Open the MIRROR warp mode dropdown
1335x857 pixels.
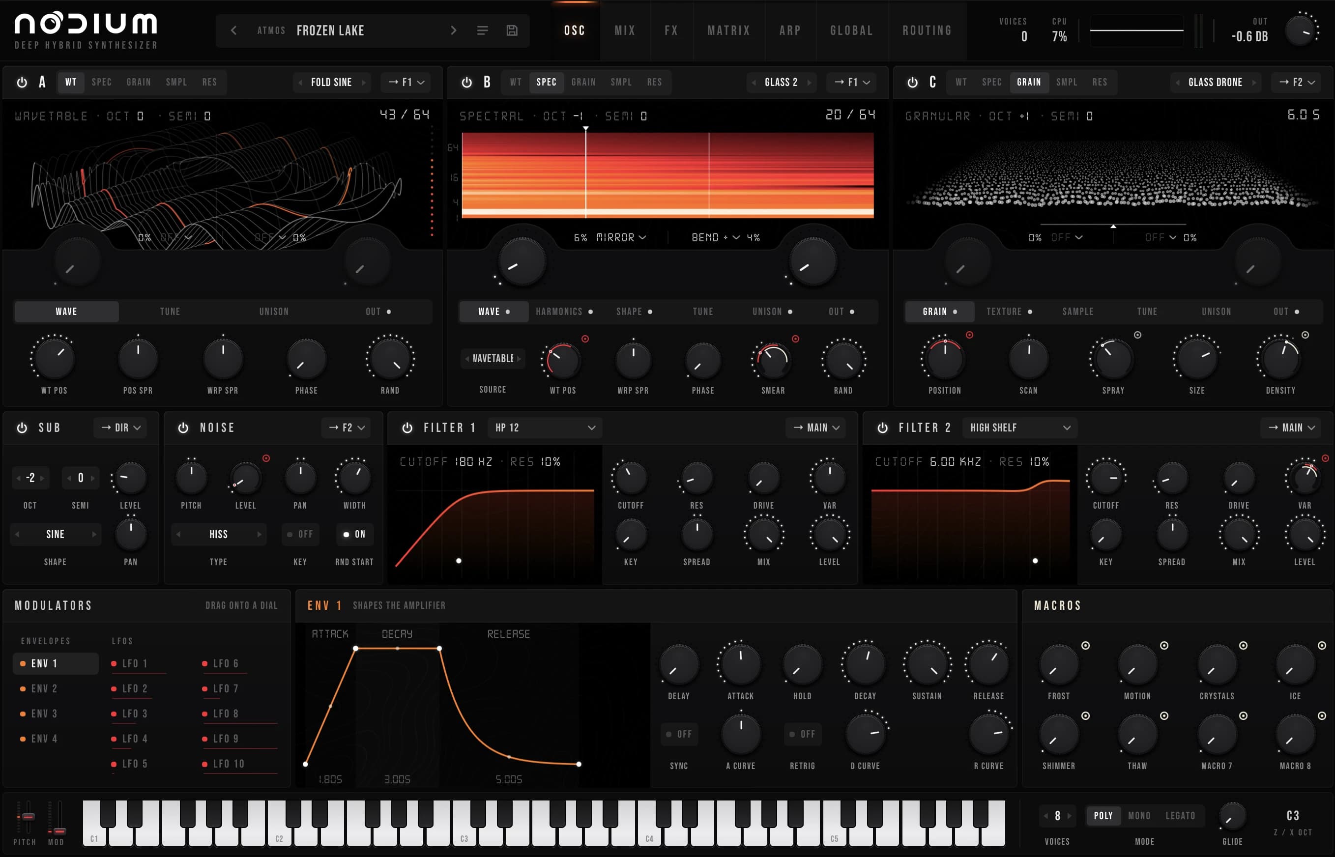tap(621, 238)
